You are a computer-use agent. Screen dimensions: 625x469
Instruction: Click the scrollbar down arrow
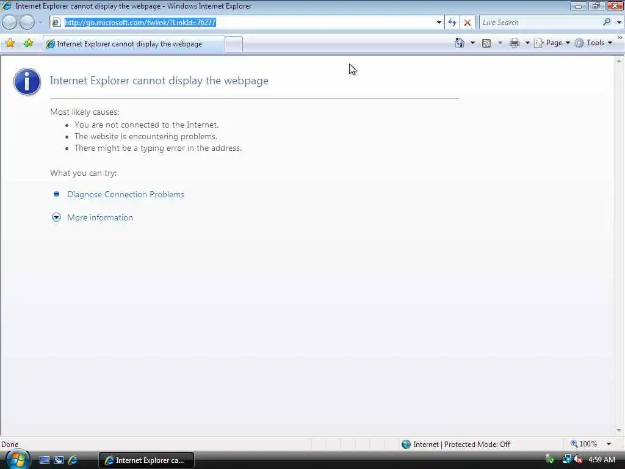[619, 431]
